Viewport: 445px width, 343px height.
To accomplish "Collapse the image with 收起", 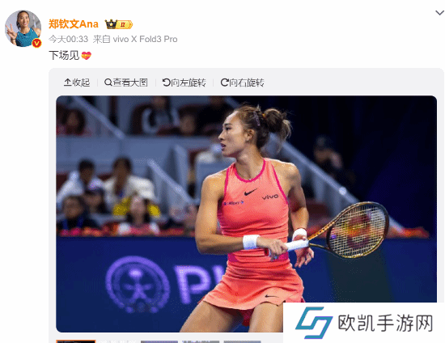I will 77,83.
